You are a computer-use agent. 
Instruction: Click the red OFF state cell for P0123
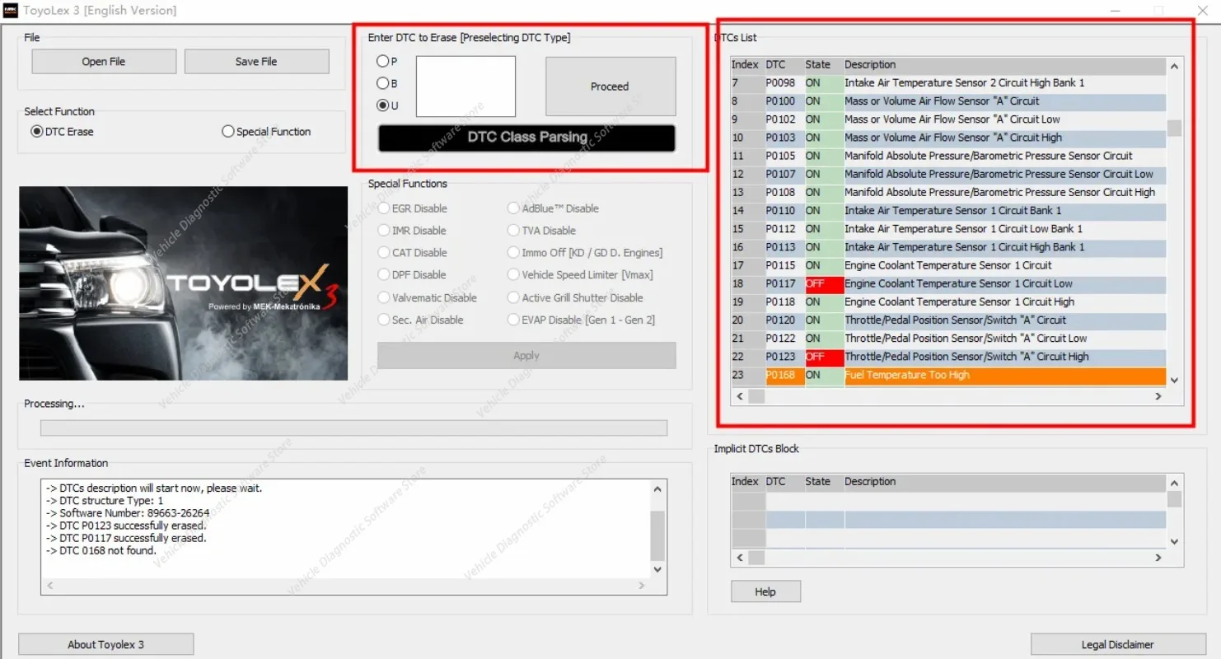tap(824, 357)
